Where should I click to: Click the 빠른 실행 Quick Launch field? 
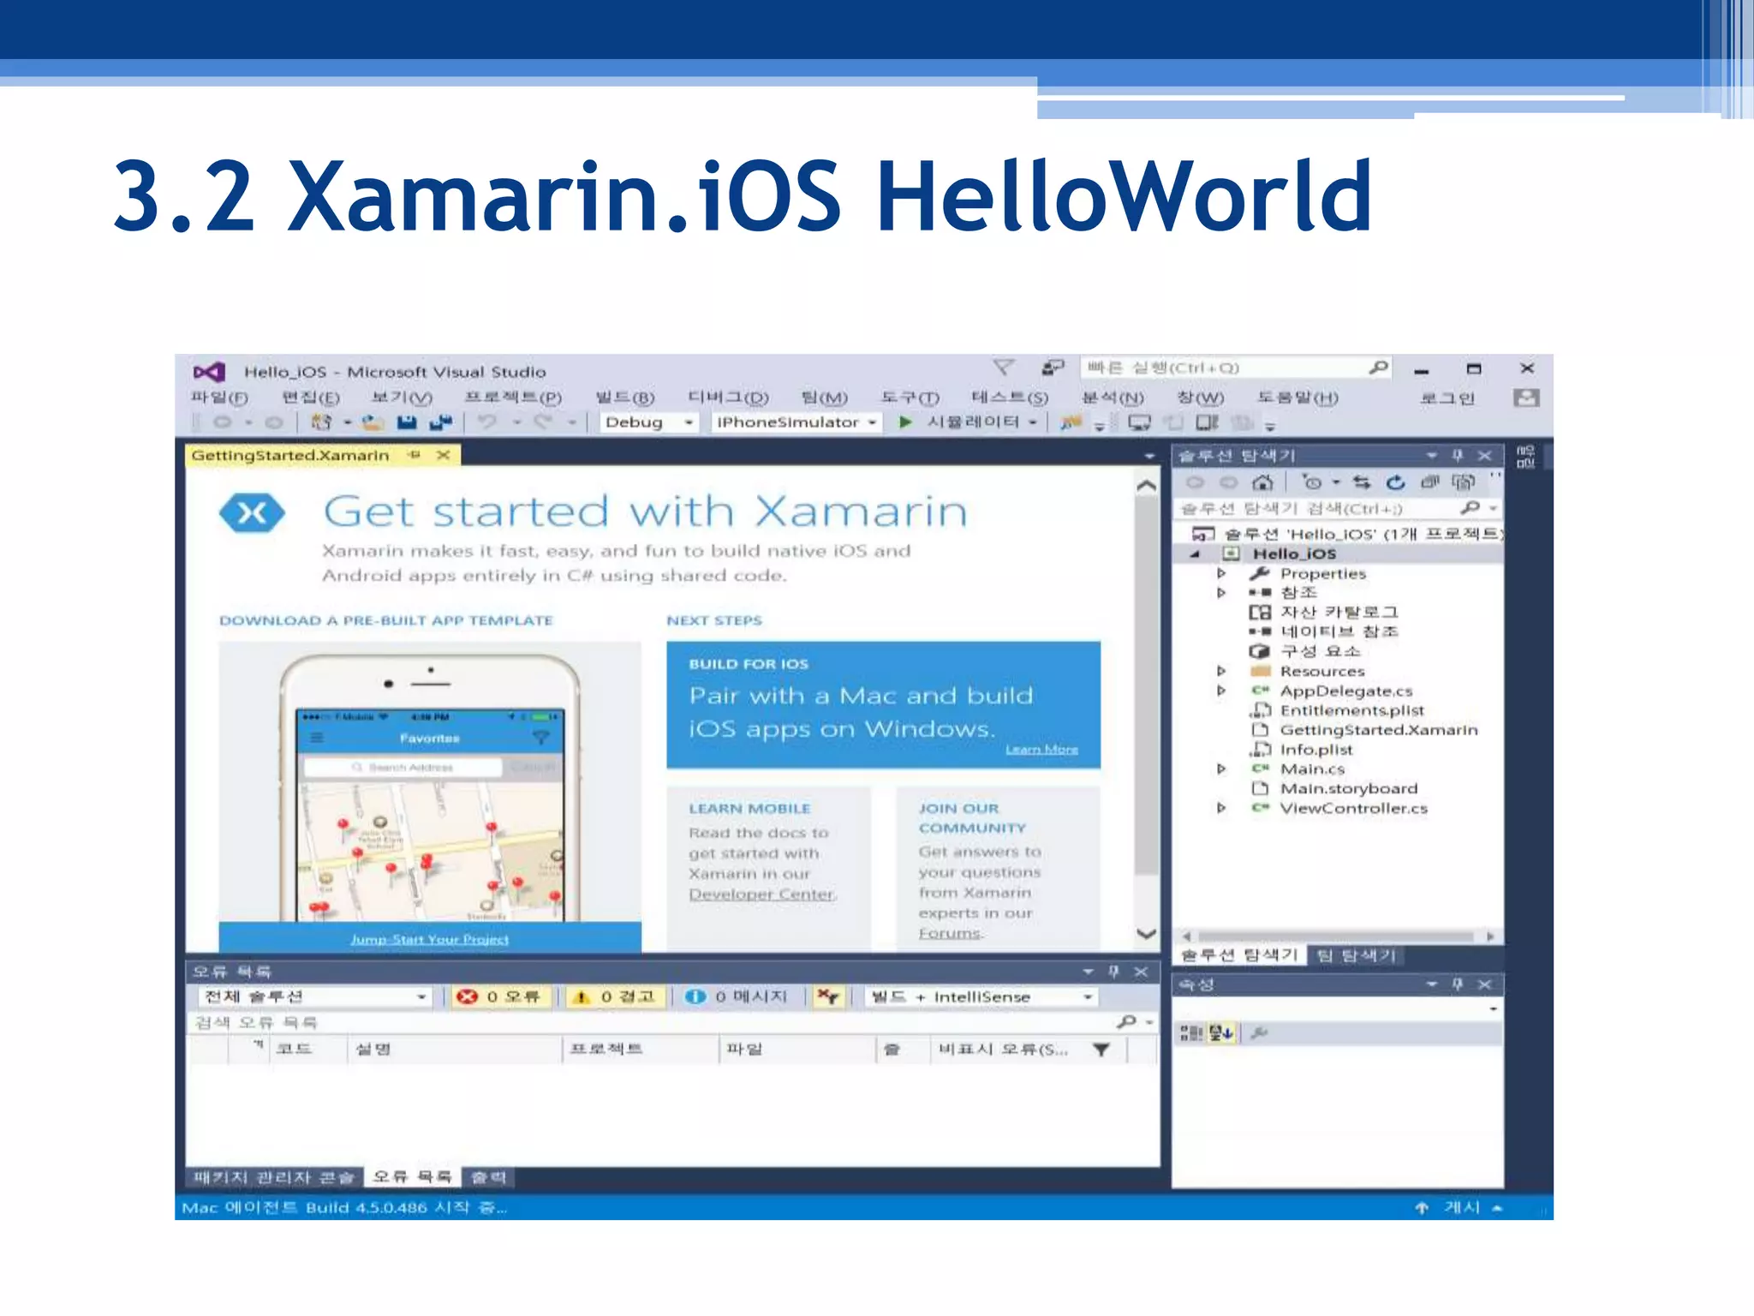[1235, 368]
